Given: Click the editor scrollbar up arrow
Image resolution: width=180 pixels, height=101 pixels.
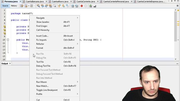Looking at the screenshot, I should [x=175, y=10].
